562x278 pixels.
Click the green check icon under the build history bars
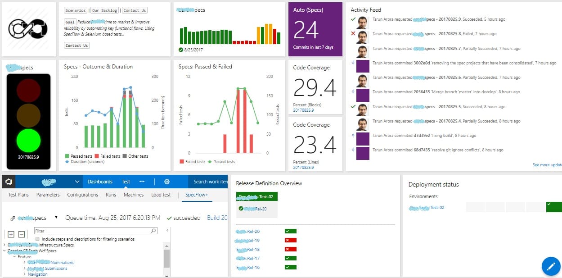[x=180, y=50]
